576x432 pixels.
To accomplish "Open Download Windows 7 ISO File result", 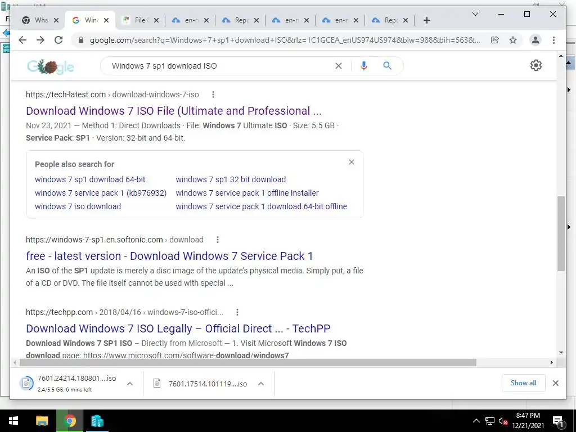I will pos(174,111).
